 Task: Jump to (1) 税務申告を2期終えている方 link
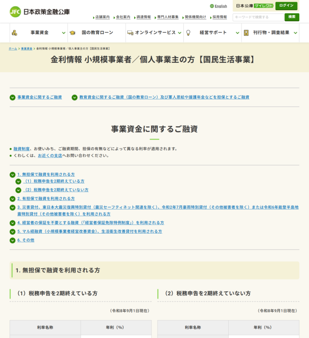coord(54,181)
